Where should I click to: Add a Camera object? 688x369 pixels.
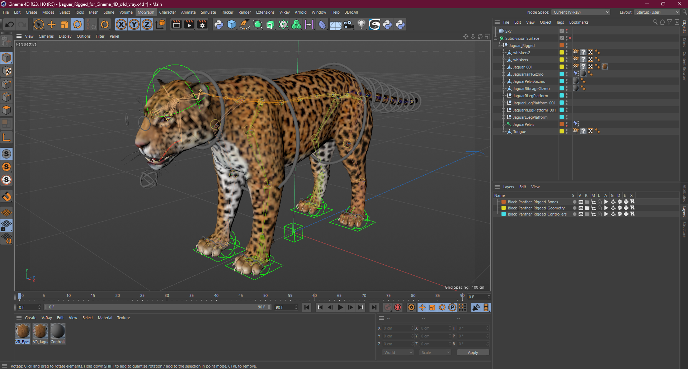click(x=348, y=24)
